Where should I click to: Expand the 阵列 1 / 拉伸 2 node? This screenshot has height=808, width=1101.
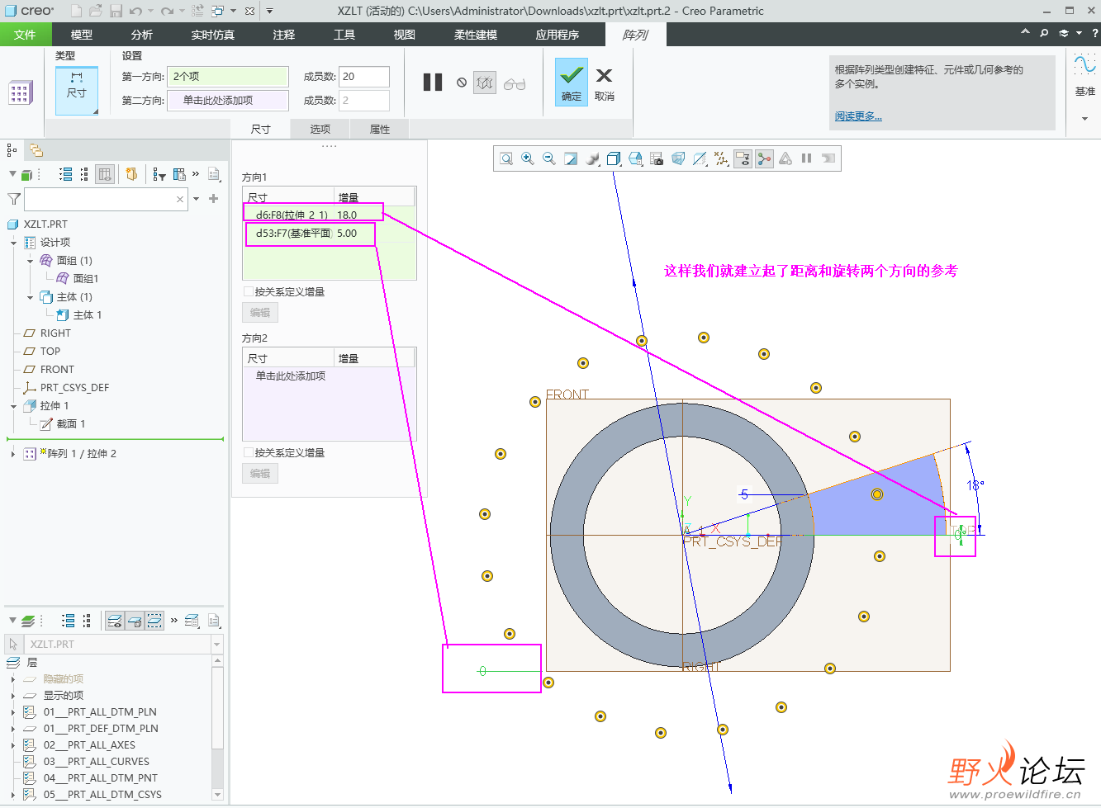13,454
